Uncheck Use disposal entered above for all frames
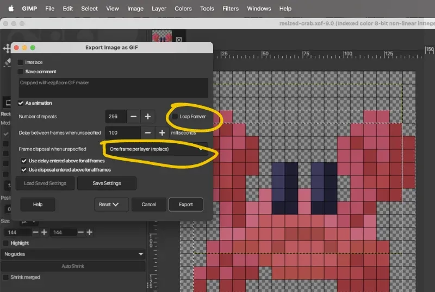 point(24,170)
